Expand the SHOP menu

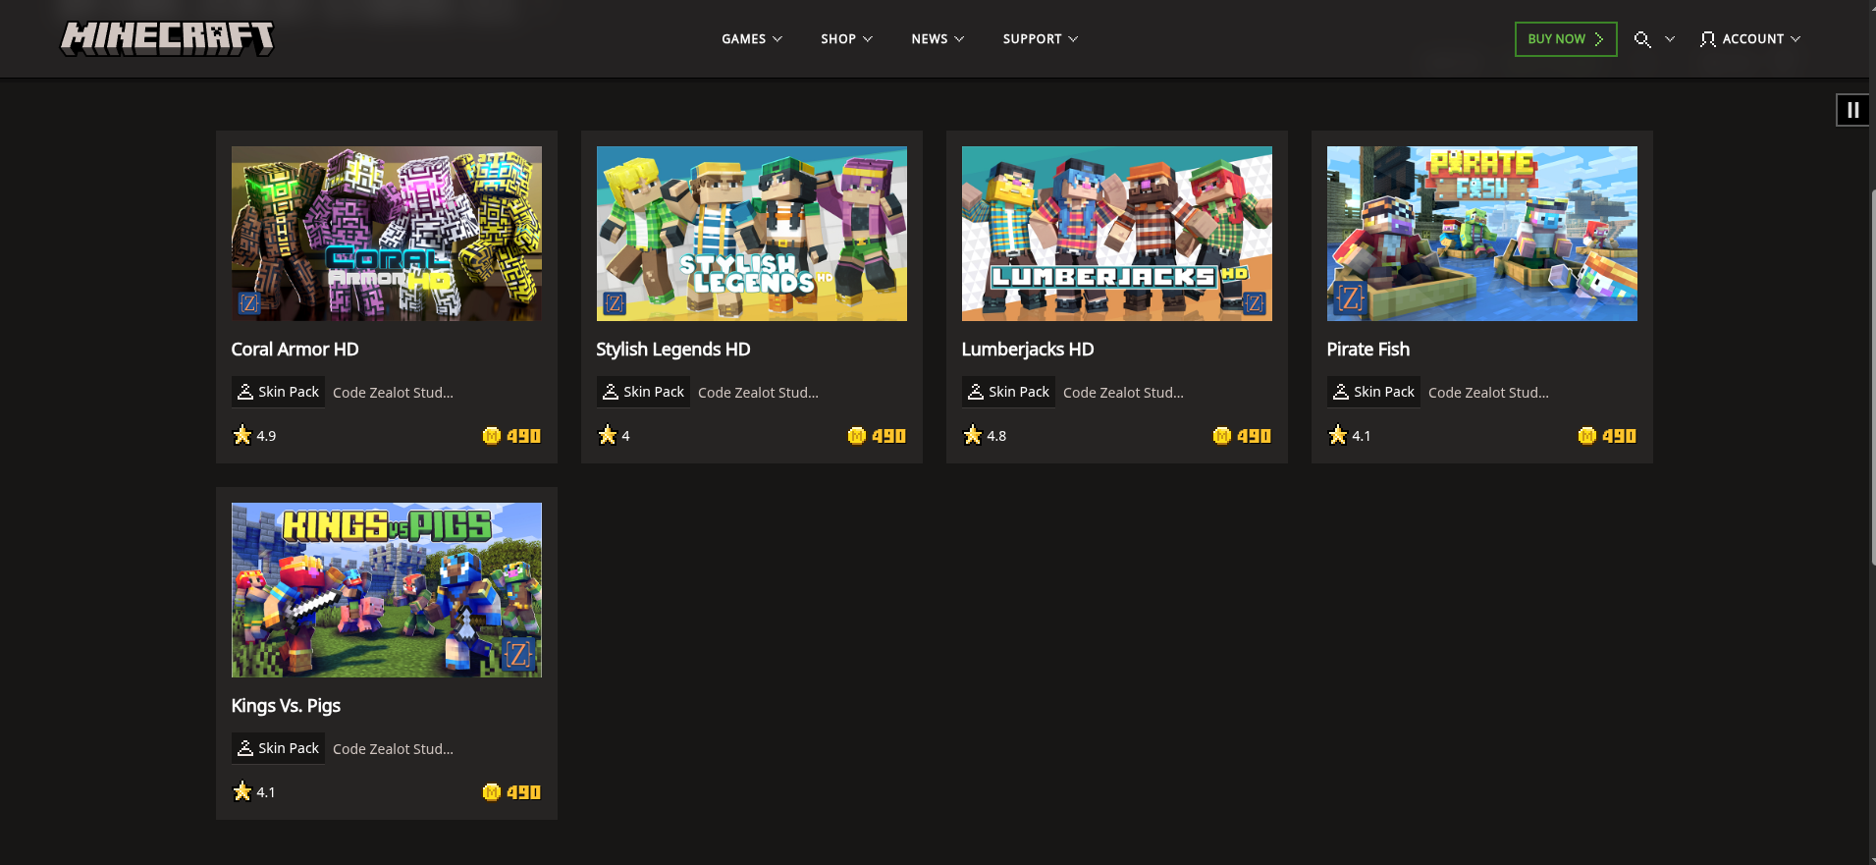pyautogui.click(x=846, y=39)
